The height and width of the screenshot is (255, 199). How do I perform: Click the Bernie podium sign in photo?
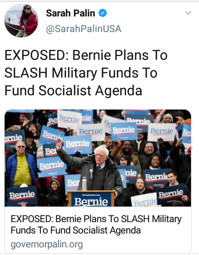(x=91, y=200)
